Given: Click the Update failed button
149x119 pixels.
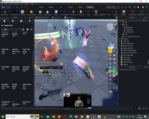Looking at the screenshot, I should [111, 7].
